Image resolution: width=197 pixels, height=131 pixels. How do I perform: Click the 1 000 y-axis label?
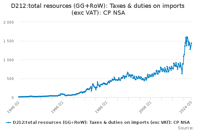click(8, 60)
